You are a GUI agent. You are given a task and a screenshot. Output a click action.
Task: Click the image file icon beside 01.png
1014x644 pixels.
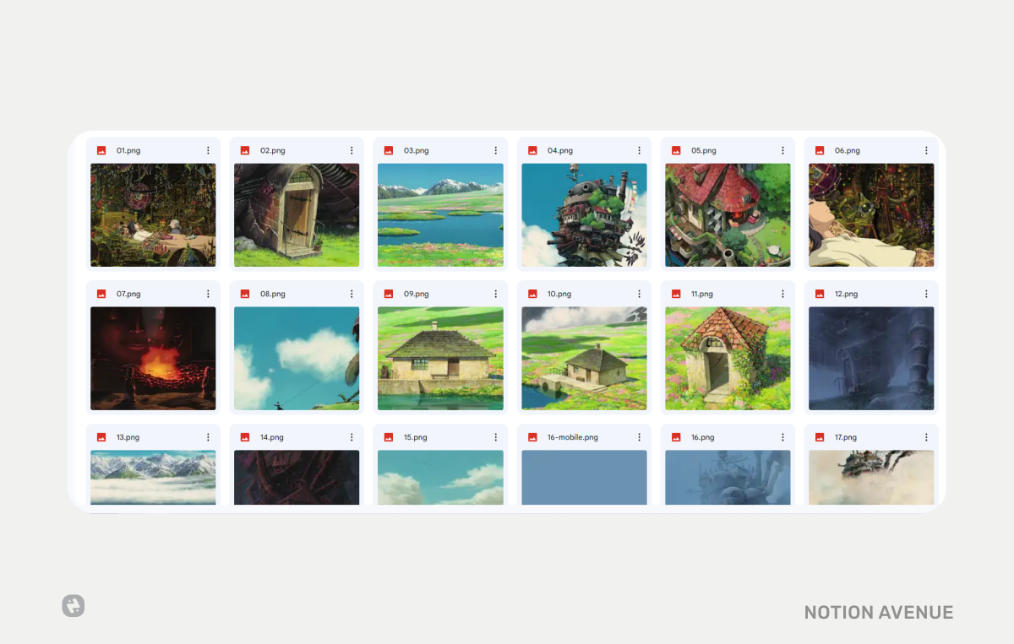coord(101,150)
